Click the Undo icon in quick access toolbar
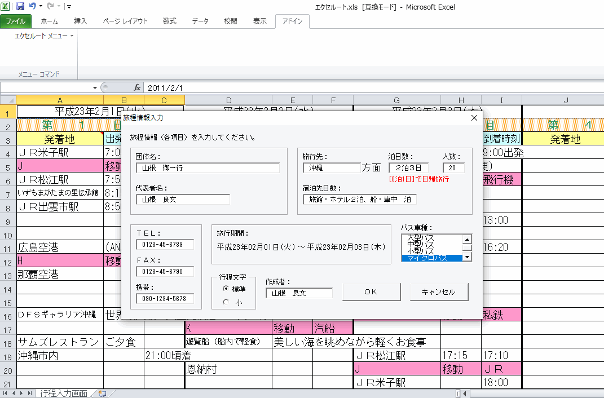 point(32,6)
